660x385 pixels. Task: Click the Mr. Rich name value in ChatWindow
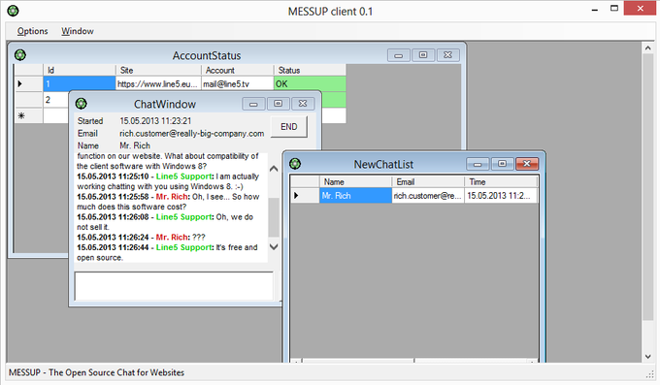click(135, 145)
